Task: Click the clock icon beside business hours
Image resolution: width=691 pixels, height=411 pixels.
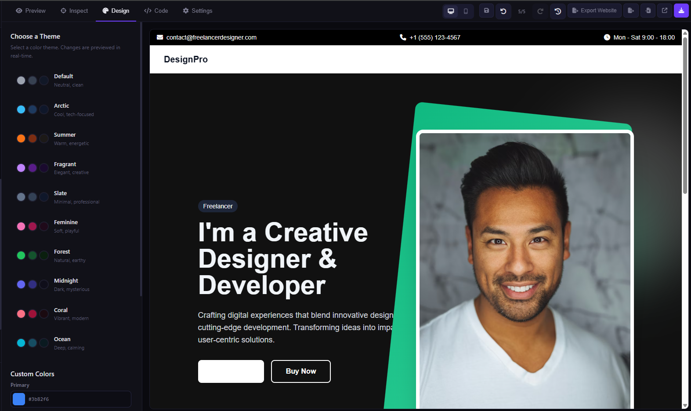Action: 607,37
